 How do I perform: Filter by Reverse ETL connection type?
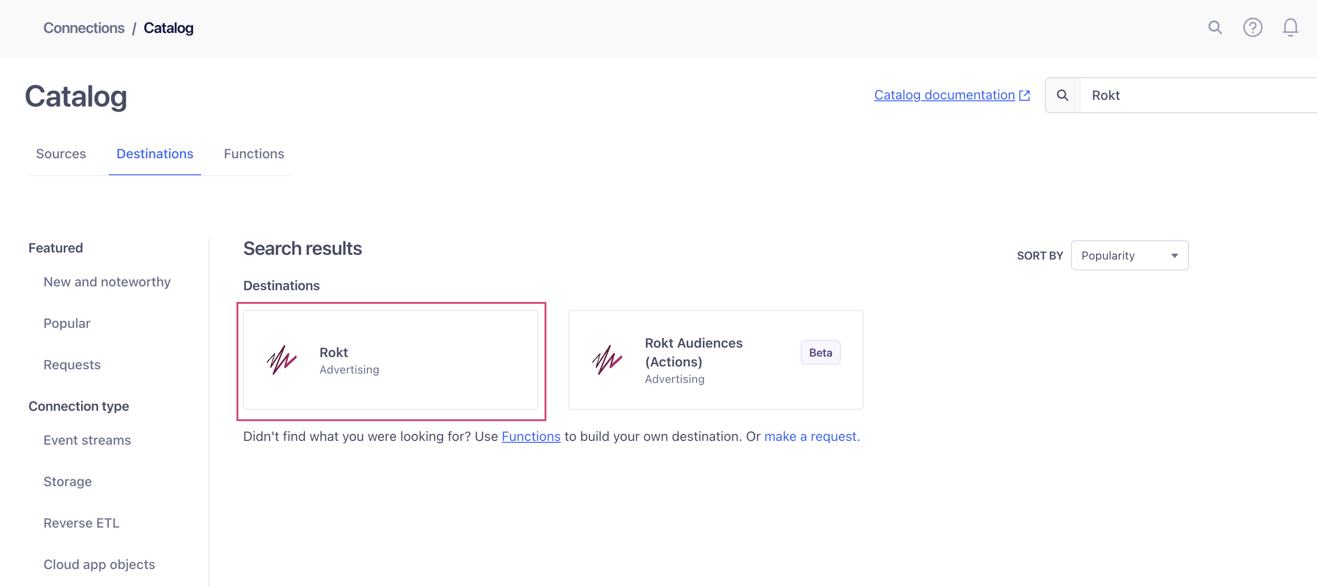point(81,523)
